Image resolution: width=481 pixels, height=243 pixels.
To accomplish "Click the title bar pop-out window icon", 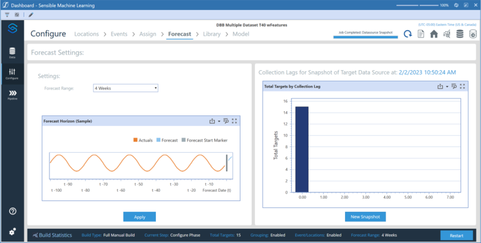I will pos(466,5).
